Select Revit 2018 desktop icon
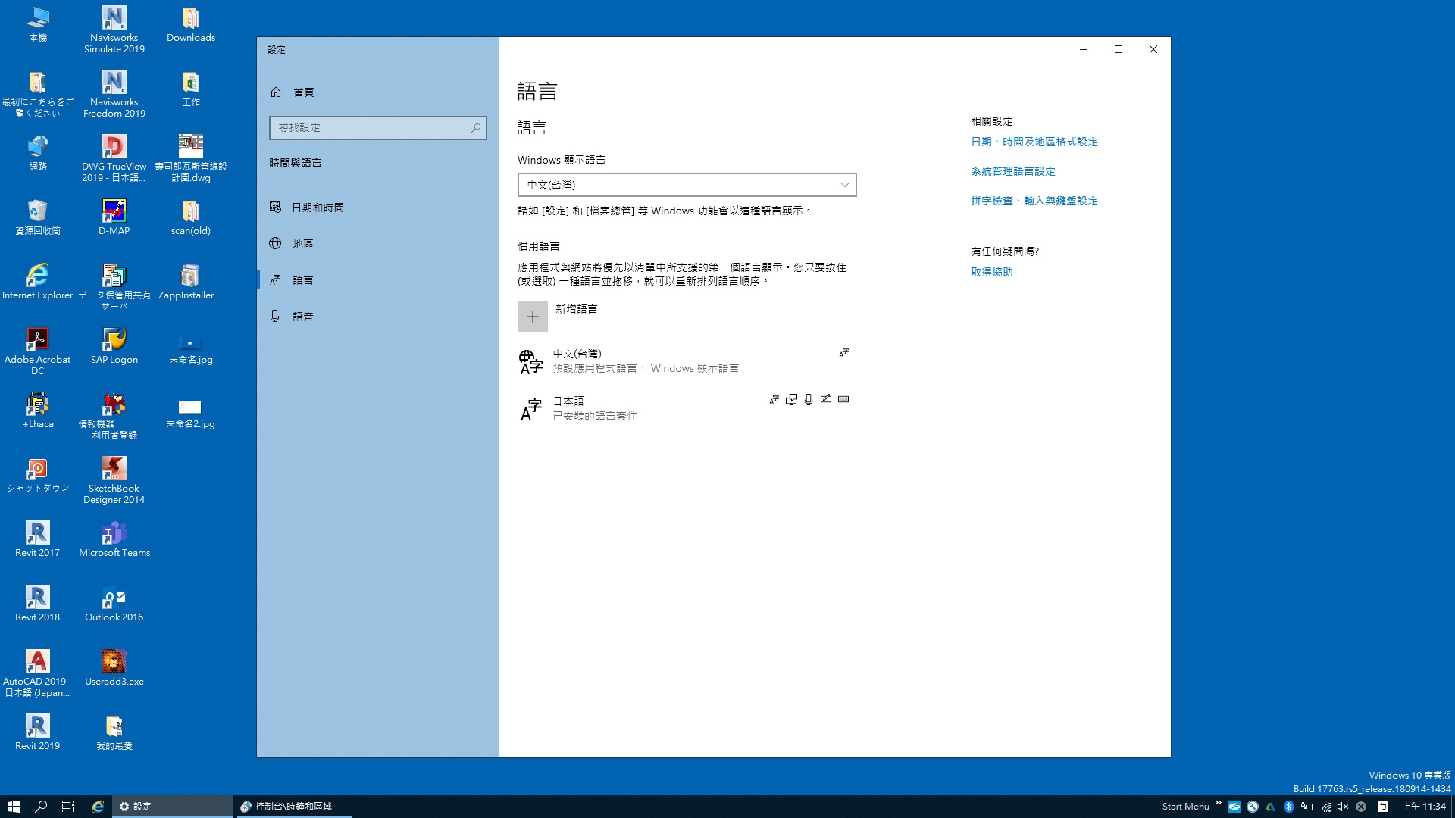Viewport: 1455px width, 818px height. point(37,604)
